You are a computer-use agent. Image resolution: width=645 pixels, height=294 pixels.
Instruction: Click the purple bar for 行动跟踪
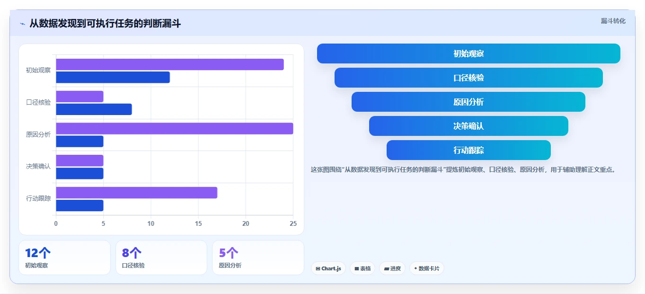(137, 193)
